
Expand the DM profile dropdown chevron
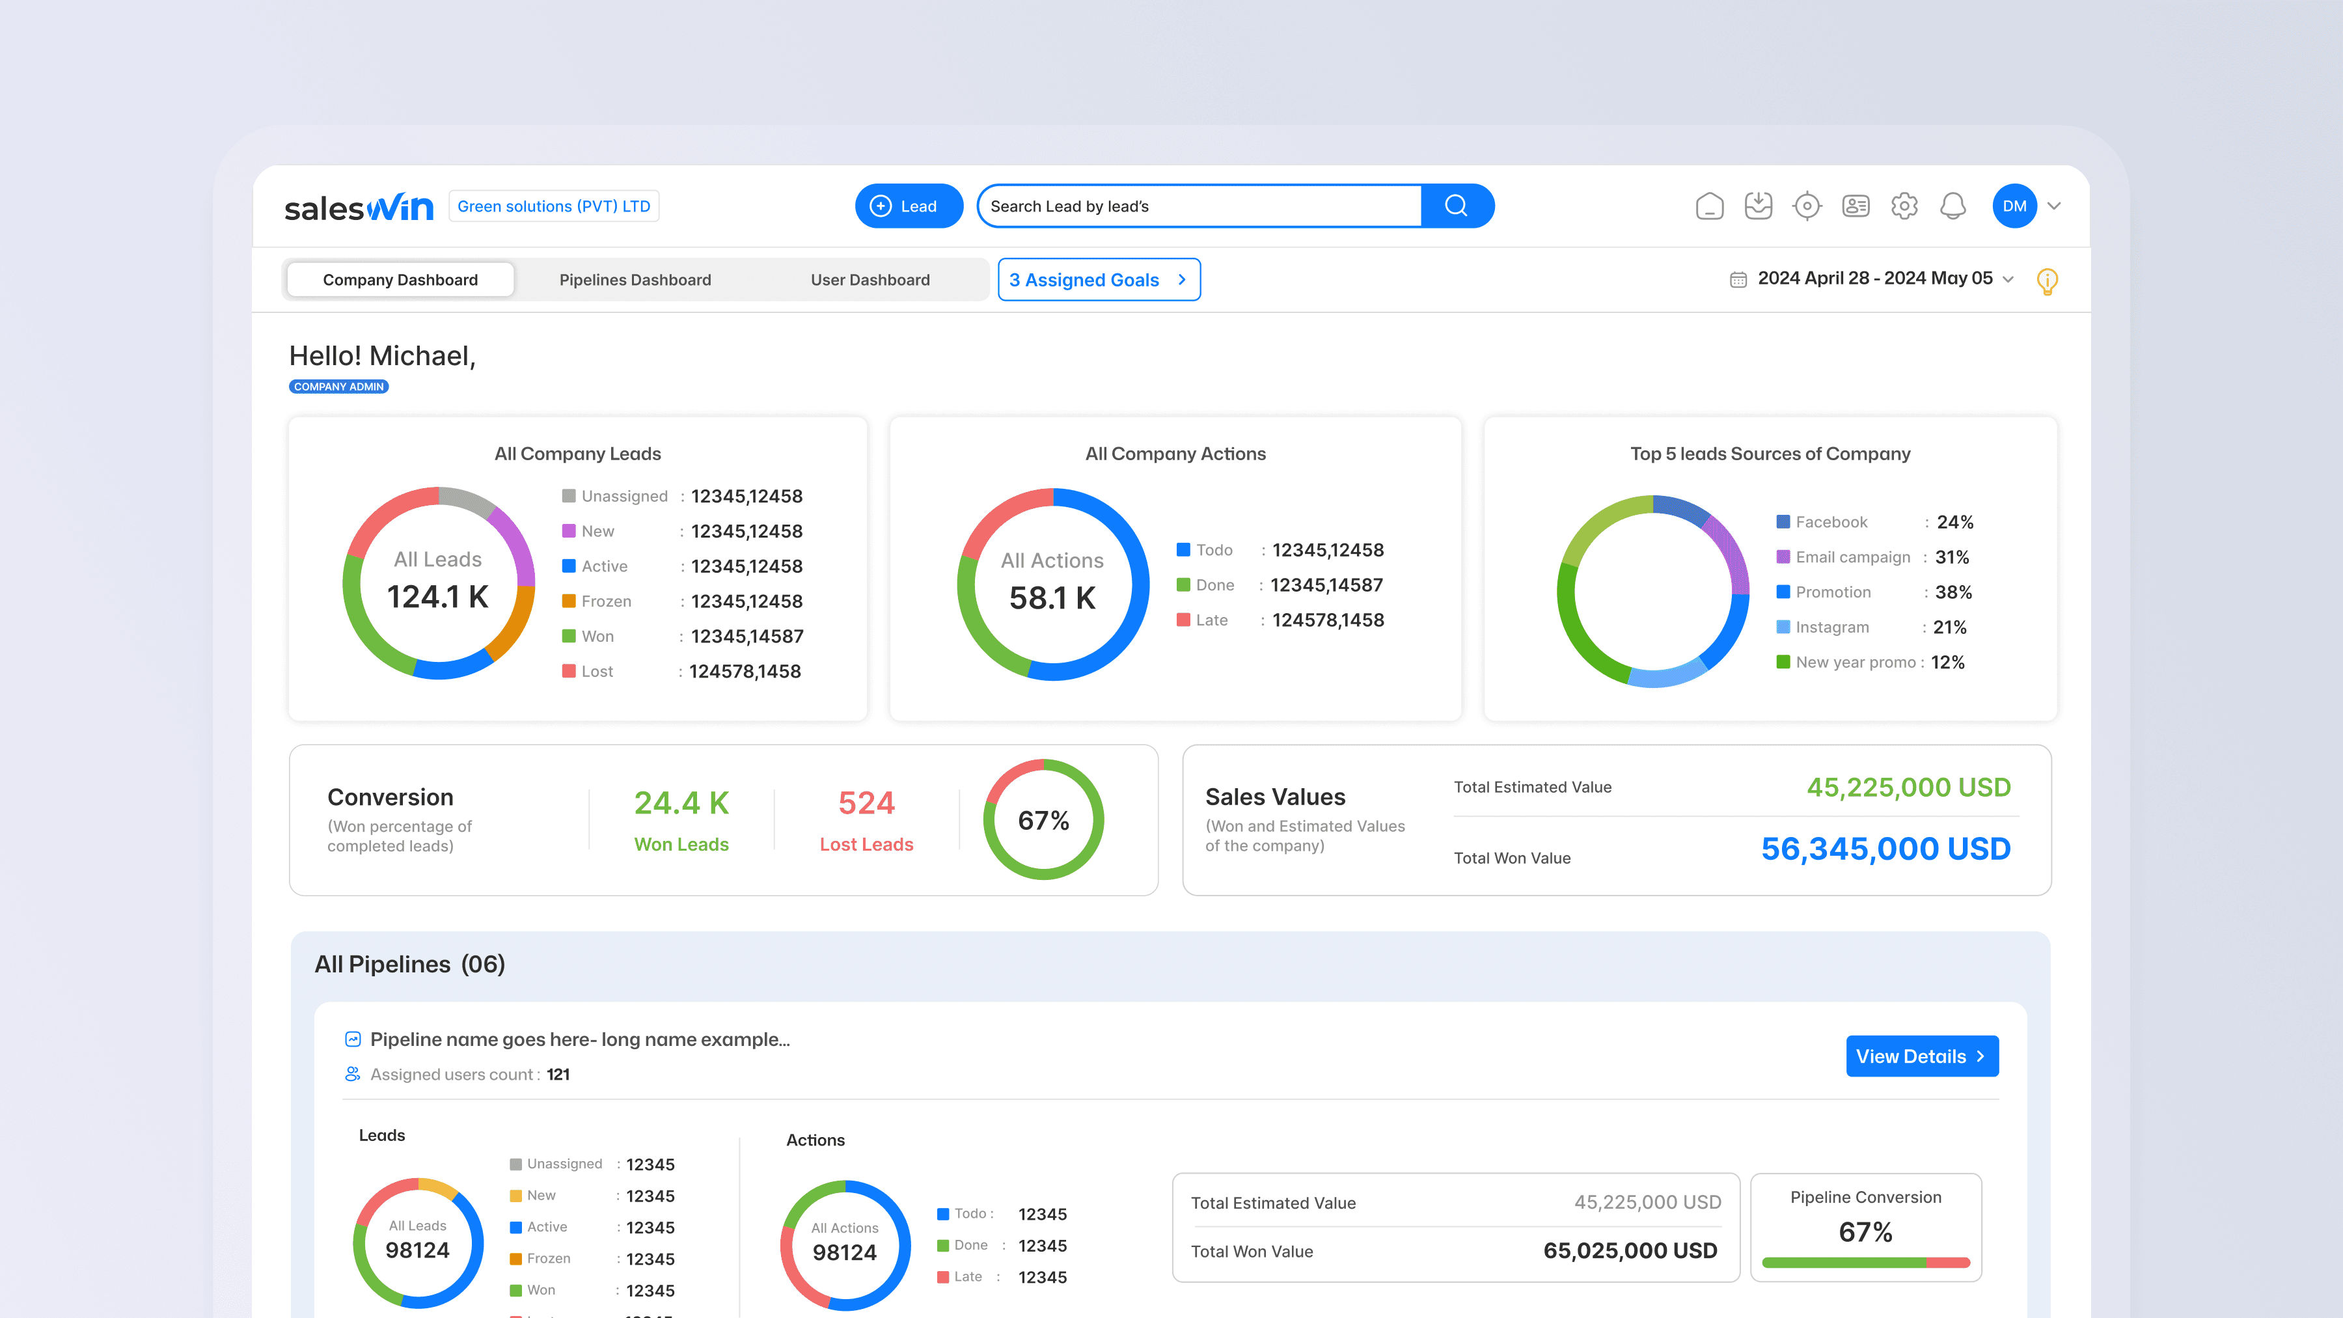pos(2054,206)
